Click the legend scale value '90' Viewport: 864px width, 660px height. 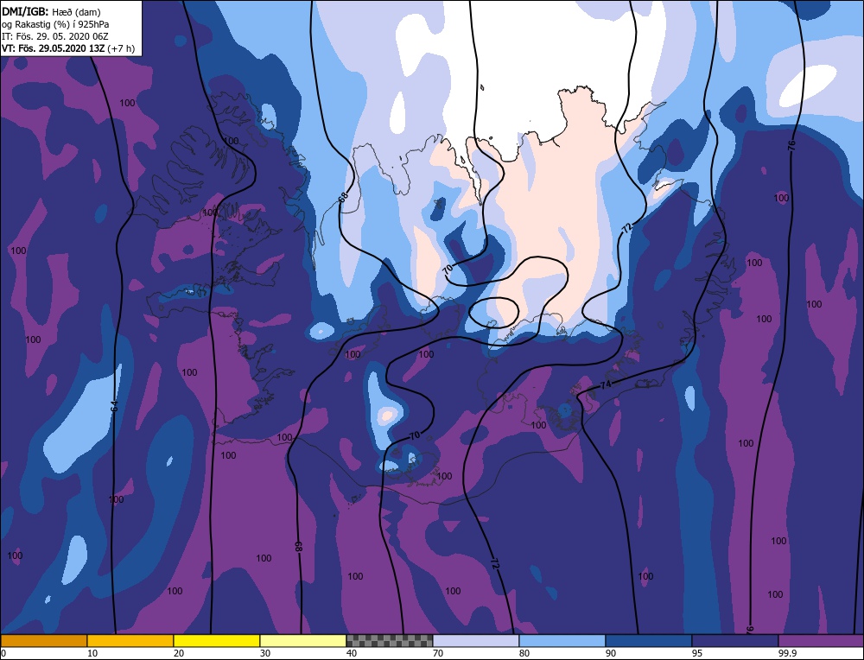point(611,653)
